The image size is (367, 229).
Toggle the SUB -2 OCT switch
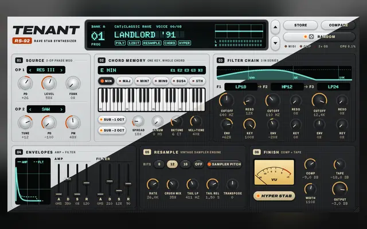click(112, 130)
